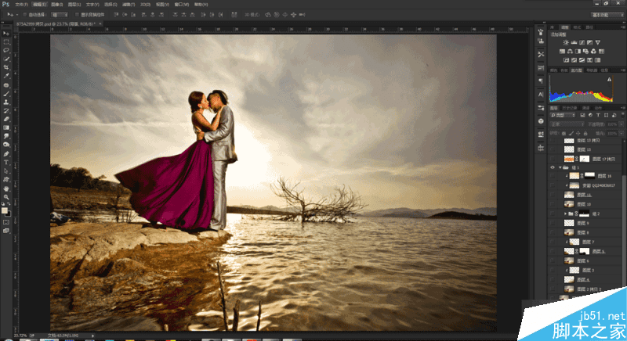Viewport: 627px width, 341px height.
Task: Switch to the 历史记录 tab
Action: coord(569,108)
